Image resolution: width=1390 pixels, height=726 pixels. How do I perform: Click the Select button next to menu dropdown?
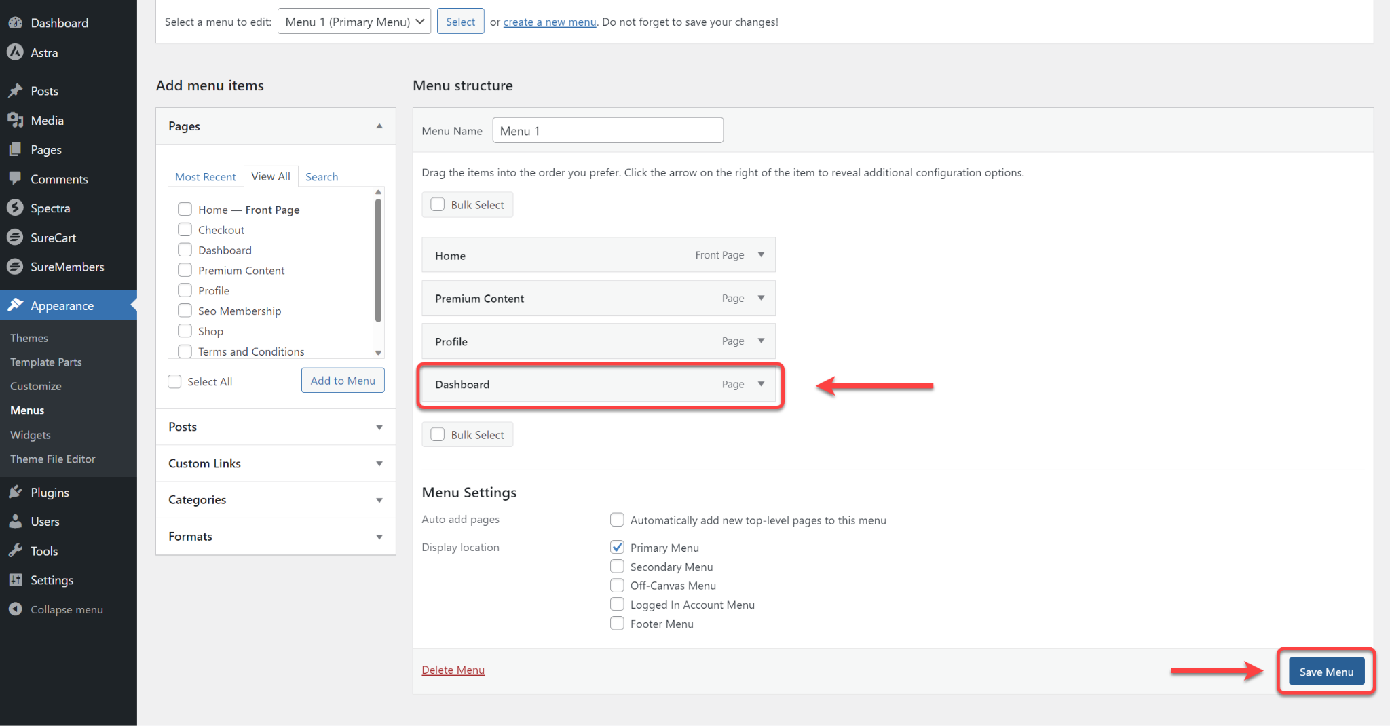(x=460, y=22)
